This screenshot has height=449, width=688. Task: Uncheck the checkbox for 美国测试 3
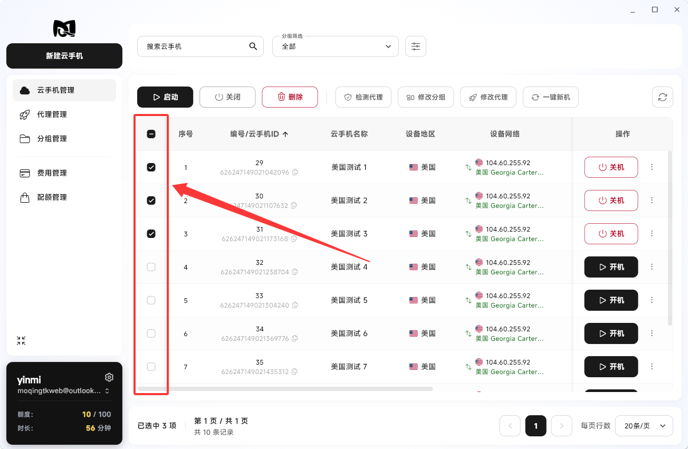(151, 234)
